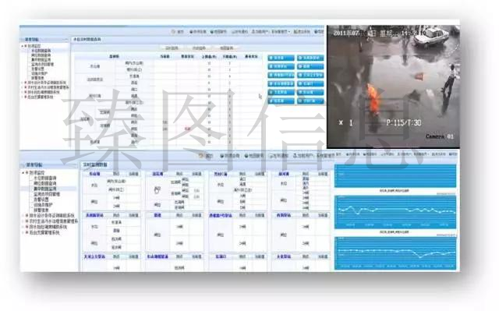
Task: Click bottom-left blue button in upper button grid
Action: pos(281,101)
